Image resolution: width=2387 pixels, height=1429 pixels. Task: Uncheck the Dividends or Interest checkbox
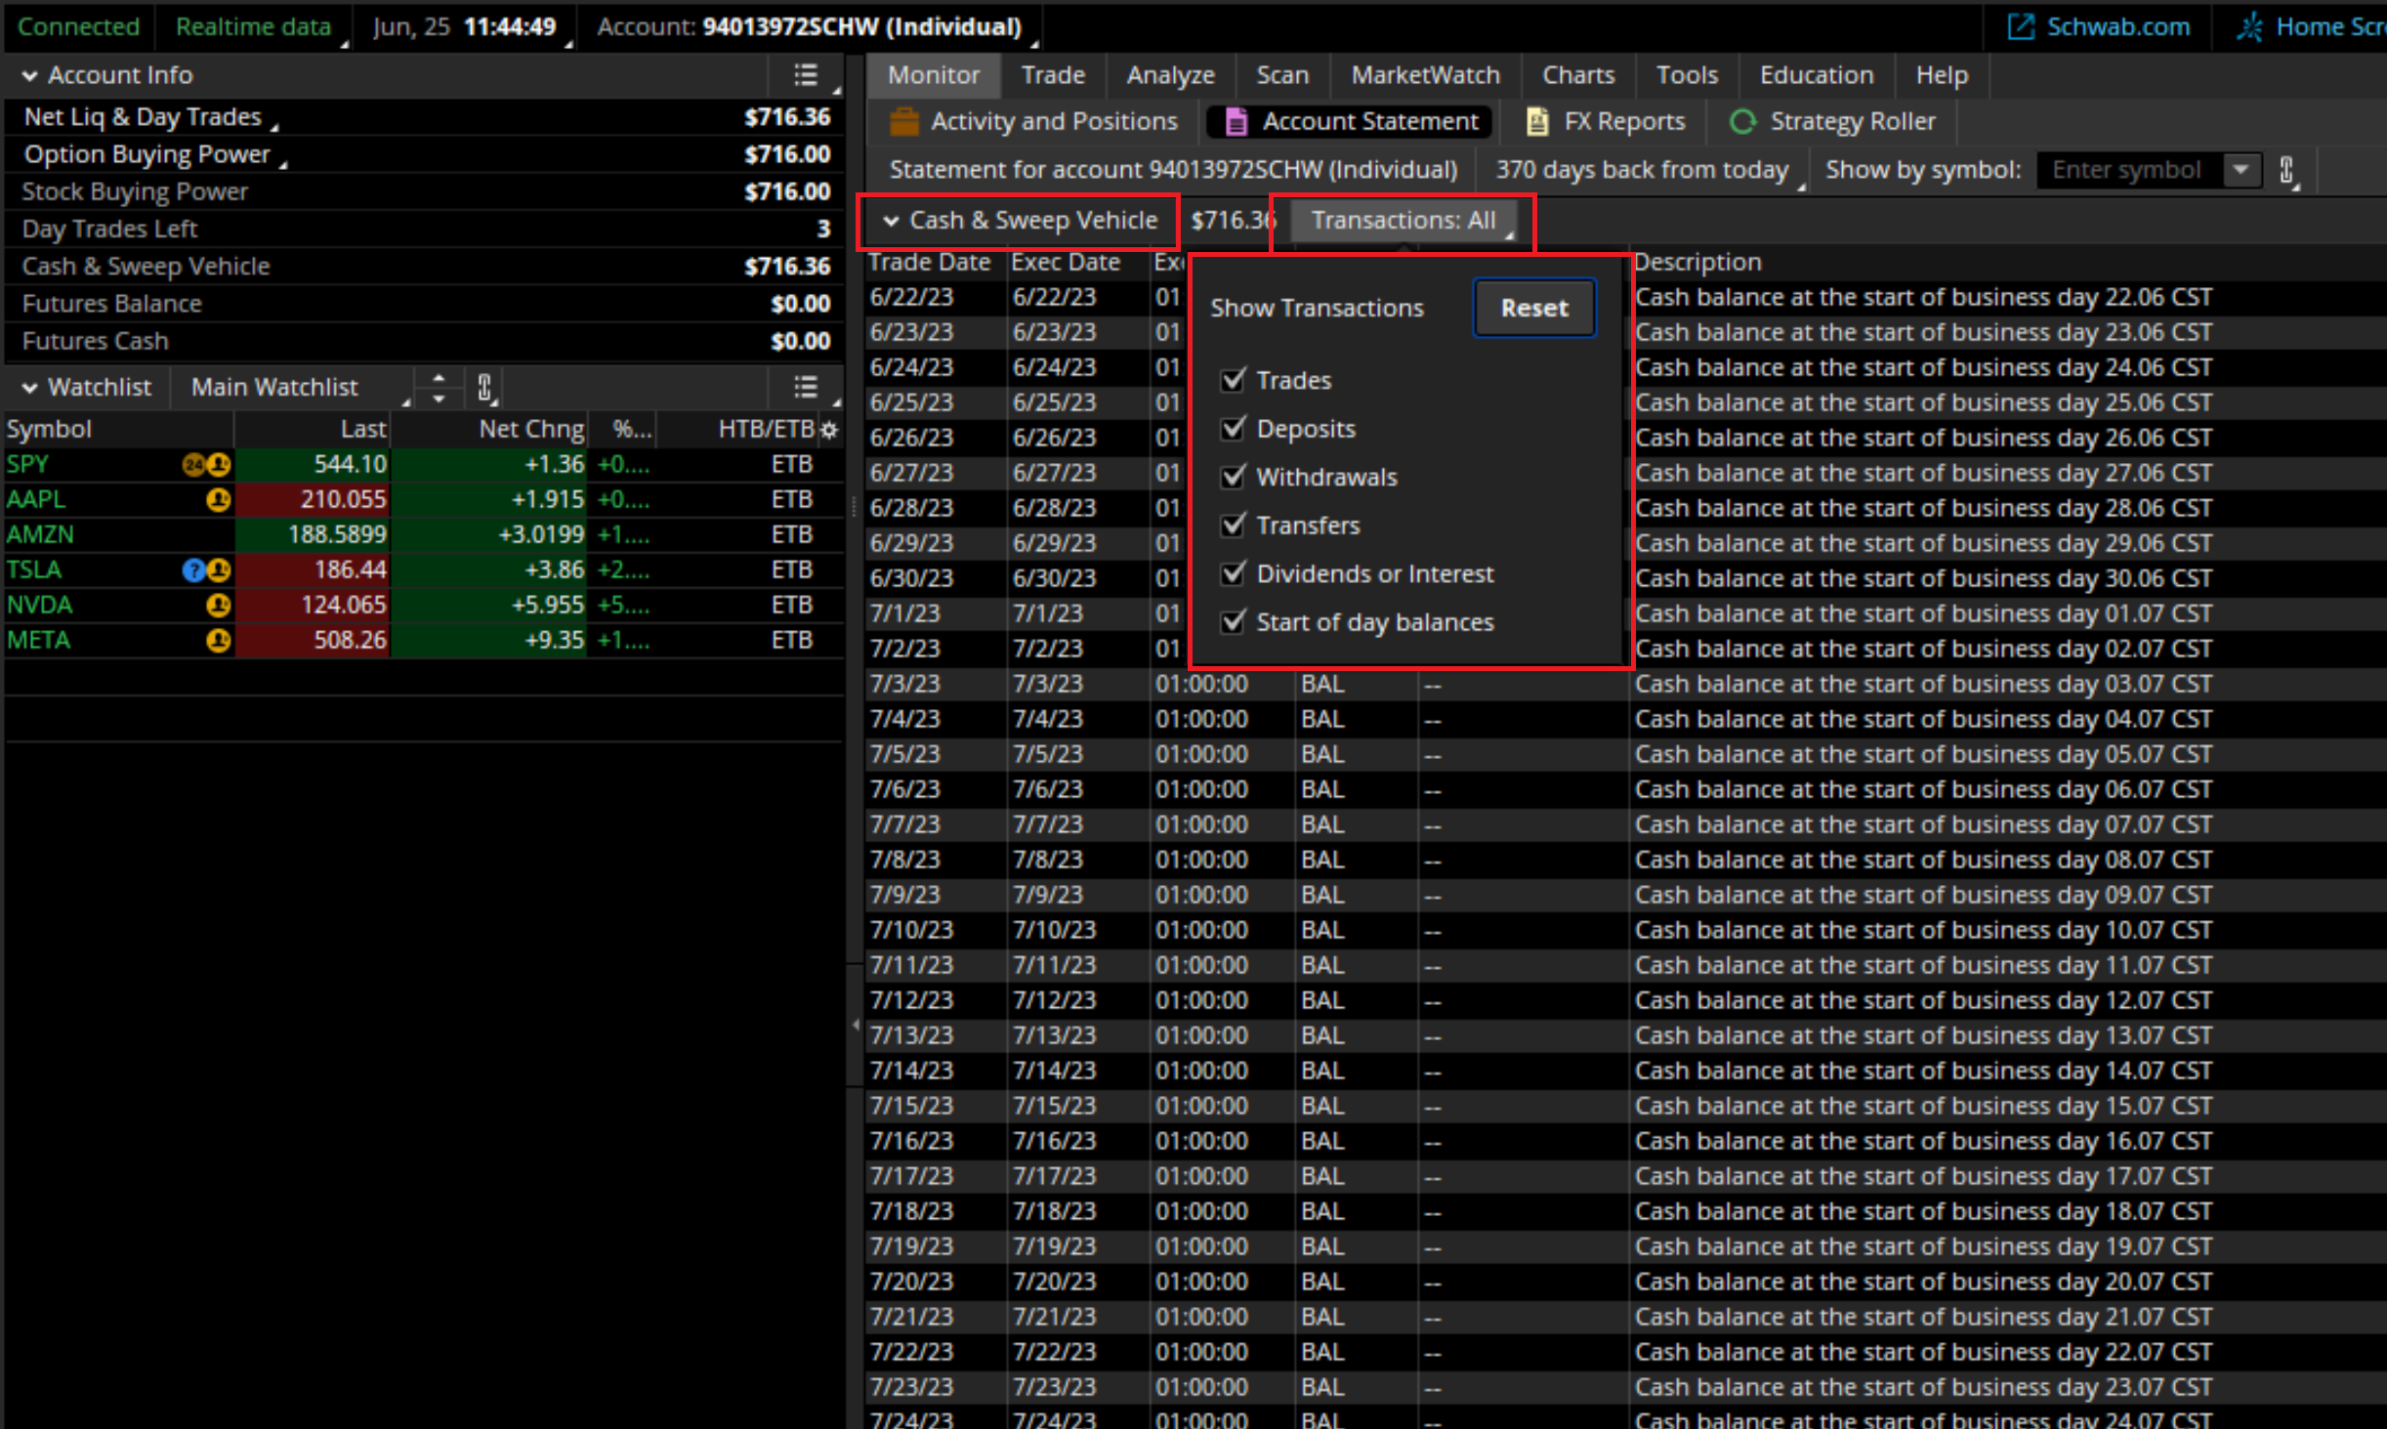(1234, 573)
